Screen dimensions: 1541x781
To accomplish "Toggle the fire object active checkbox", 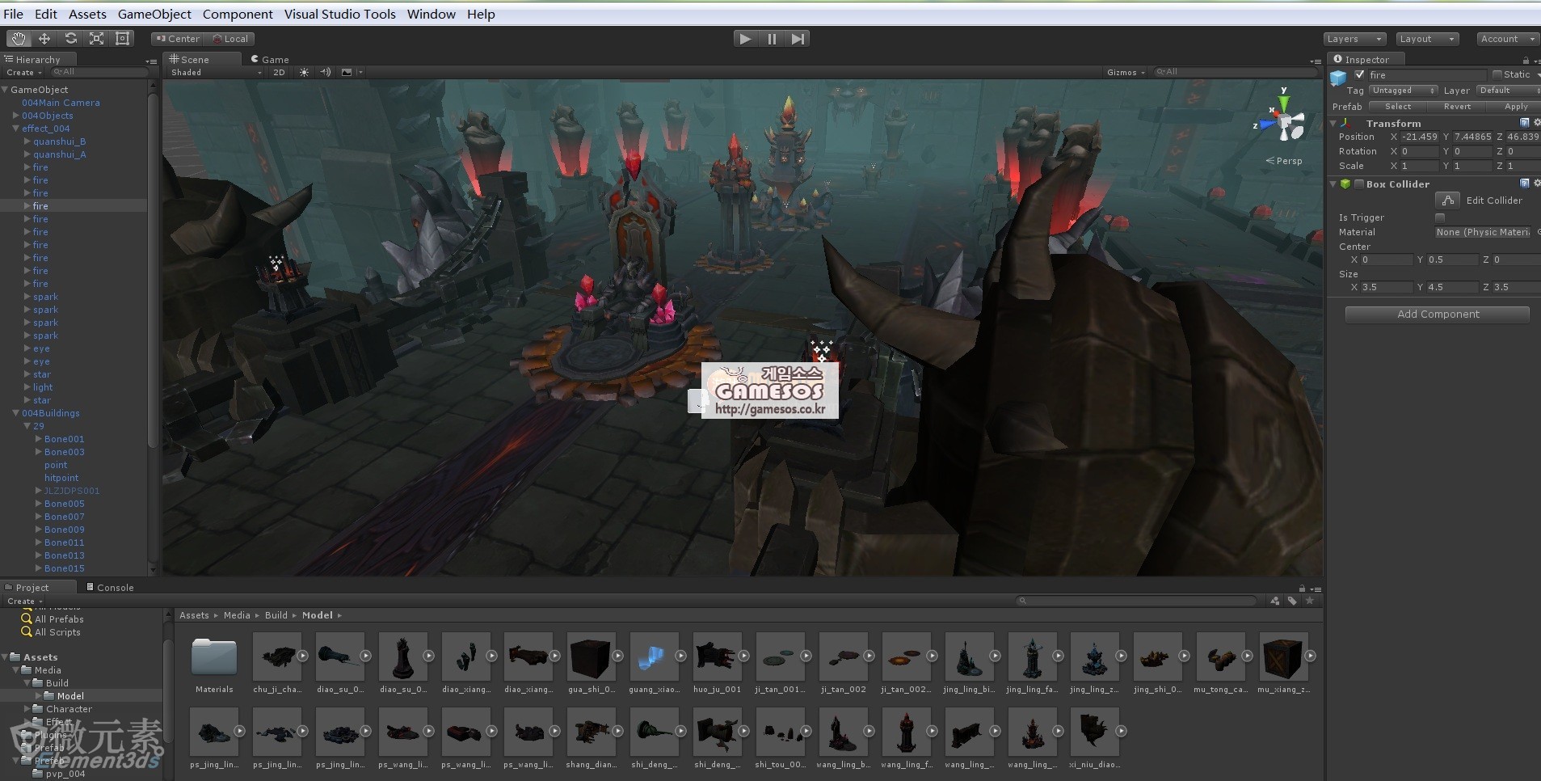I will 1359,74.
